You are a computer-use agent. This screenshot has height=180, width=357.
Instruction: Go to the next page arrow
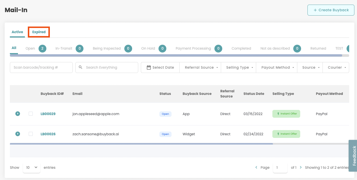pos(301,167)
